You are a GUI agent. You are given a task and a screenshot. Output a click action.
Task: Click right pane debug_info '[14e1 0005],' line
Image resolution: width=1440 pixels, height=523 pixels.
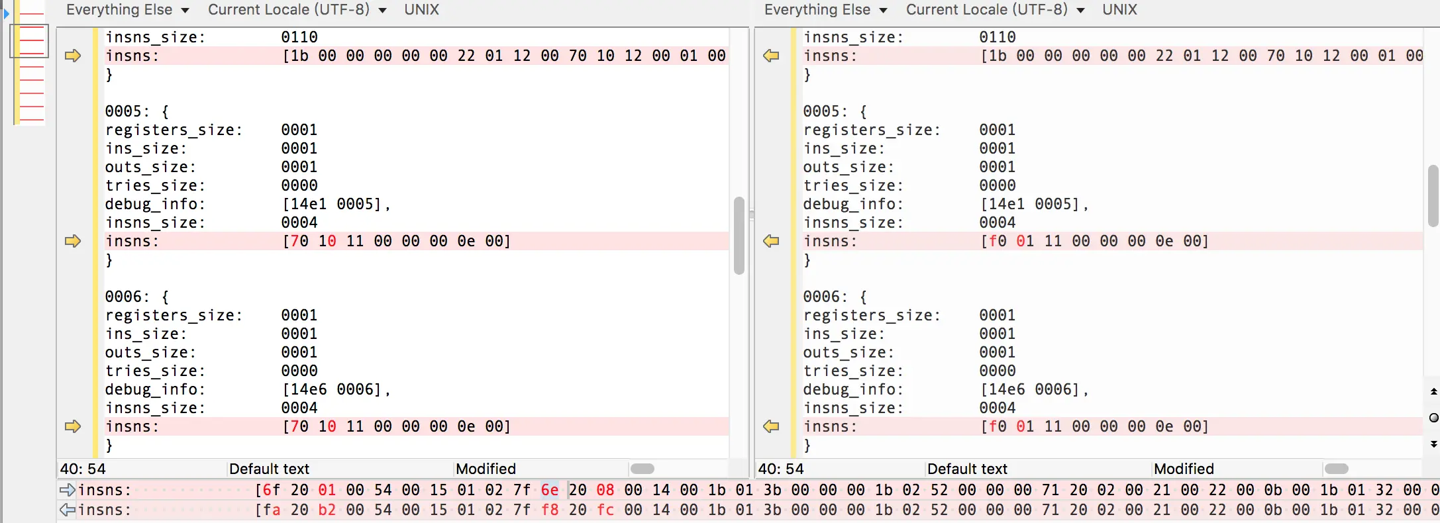(946, 204)
